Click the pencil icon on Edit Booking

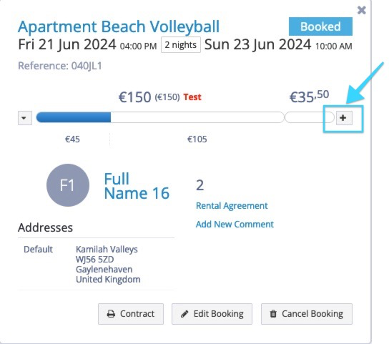(184, 314)
